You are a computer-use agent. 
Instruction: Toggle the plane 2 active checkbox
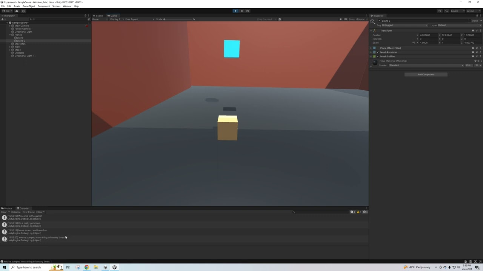(x=379, y=21)
